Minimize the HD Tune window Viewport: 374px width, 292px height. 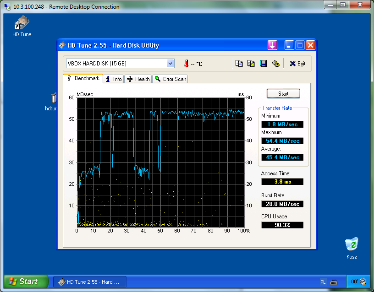[289, 45]
